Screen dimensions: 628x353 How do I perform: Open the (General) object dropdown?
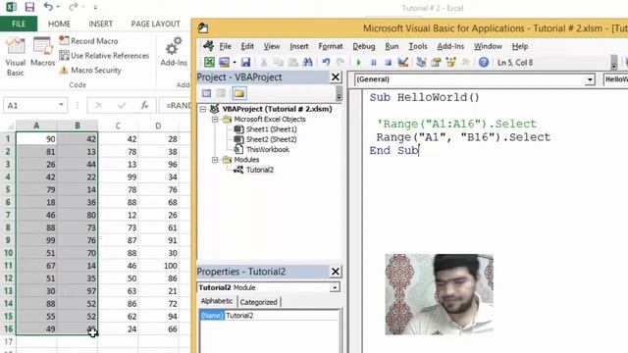coord(589,79)
